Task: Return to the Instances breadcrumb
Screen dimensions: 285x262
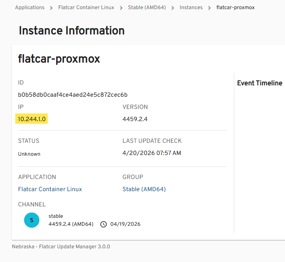Action: 191,8
